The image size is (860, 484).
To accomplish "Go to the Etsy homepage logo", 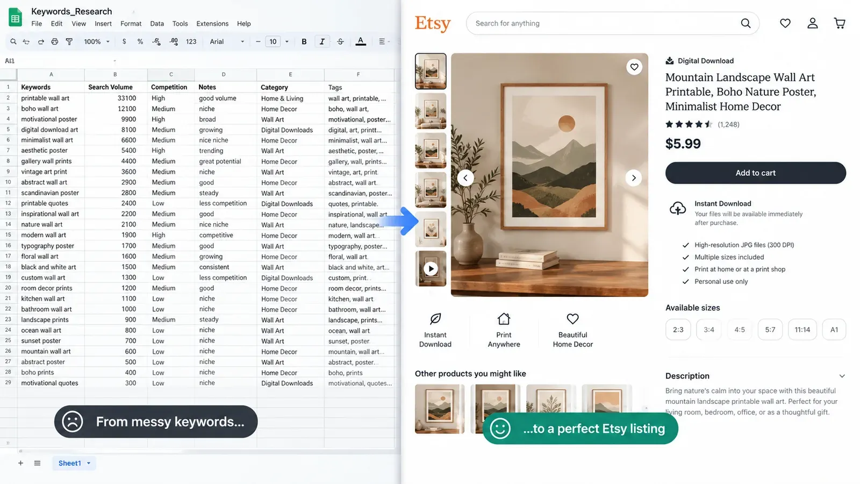I will 433,24.
